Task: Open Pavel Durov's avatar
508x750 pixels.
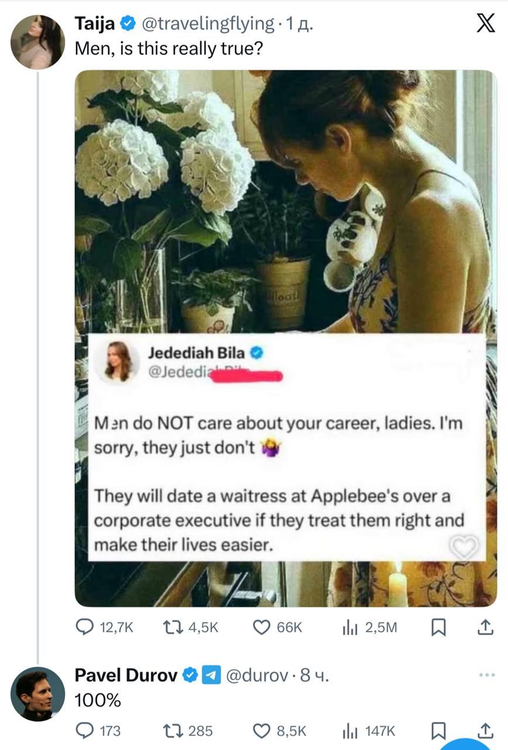Action: (37, 694)
